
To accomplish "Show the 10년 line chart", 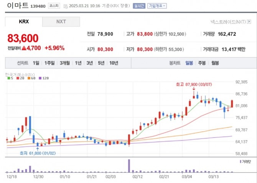I will coord(114,63).
